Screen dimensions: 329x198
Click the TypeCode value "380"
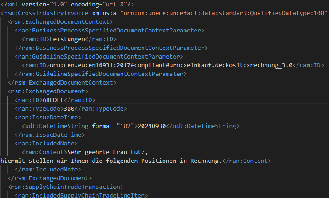(69, 109)
